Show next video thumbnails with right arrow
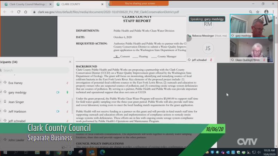 pos(271,38)
